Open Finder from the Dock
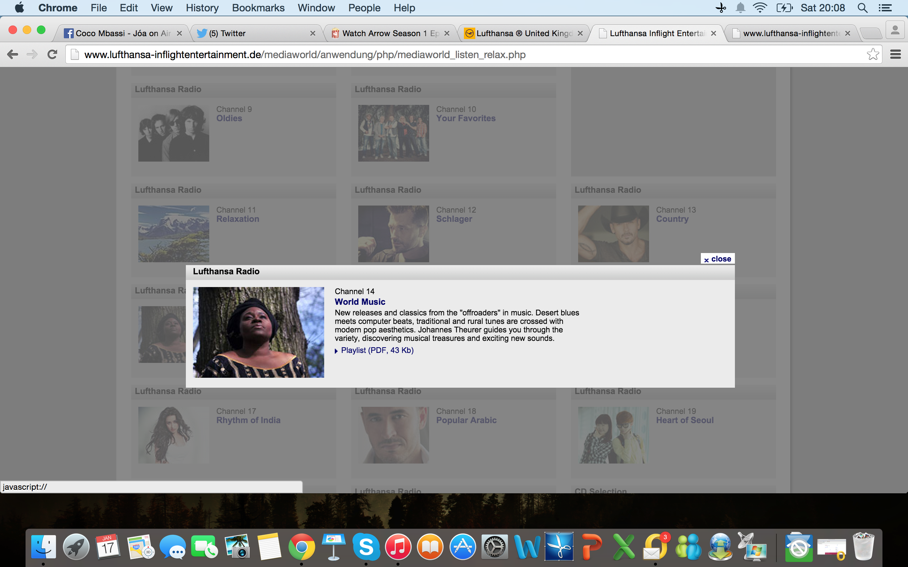This screenshot has height=567, width=908. pos(43,546)
